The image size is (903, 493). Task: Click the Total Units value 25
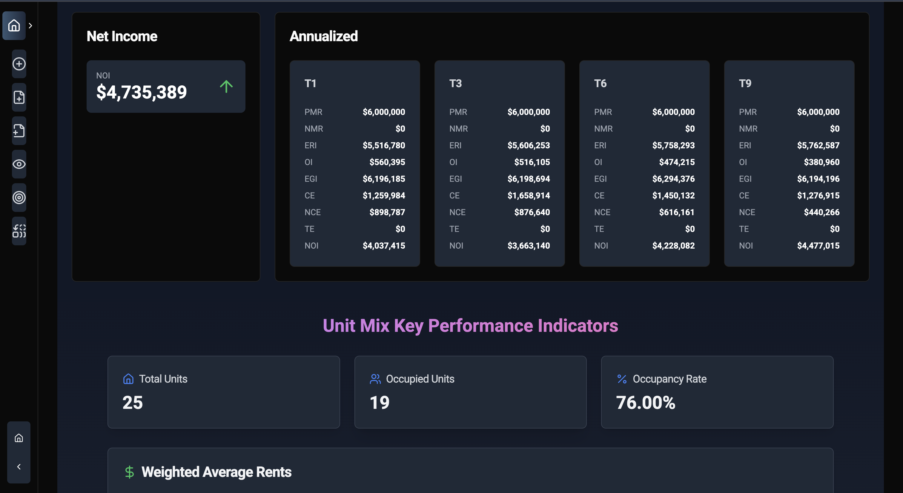tap(133, 403)
